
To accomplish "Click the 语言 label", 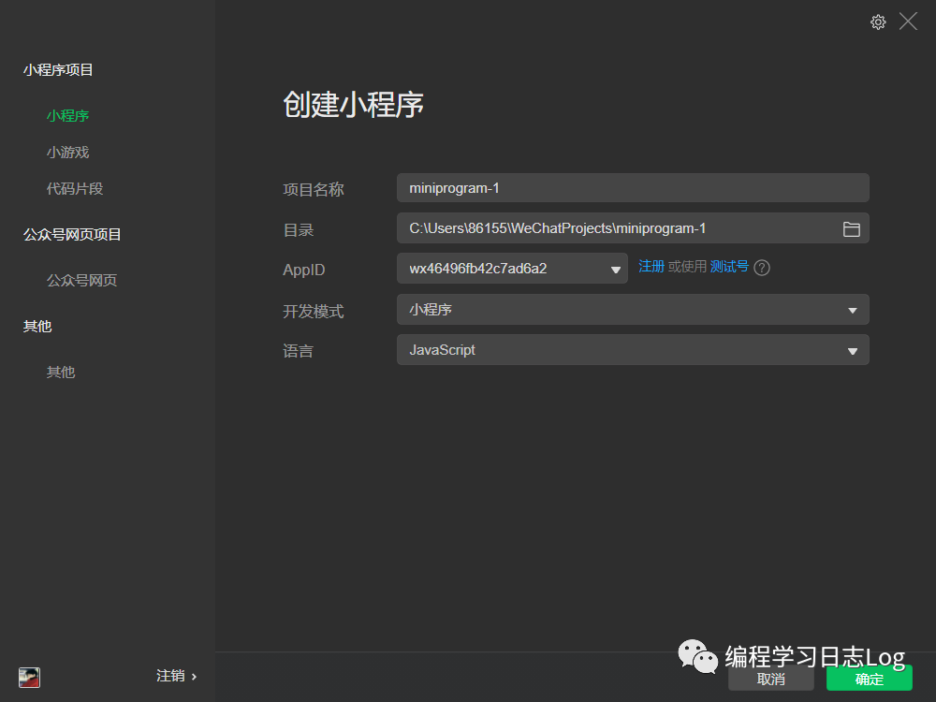I will 298,351.
